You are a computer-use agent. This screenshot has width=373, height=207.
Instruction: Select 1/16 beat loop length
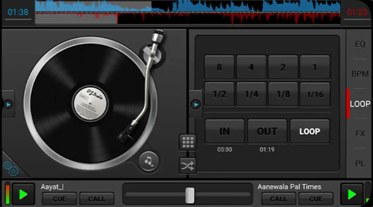pyautogui.click(x=315, y=94)
